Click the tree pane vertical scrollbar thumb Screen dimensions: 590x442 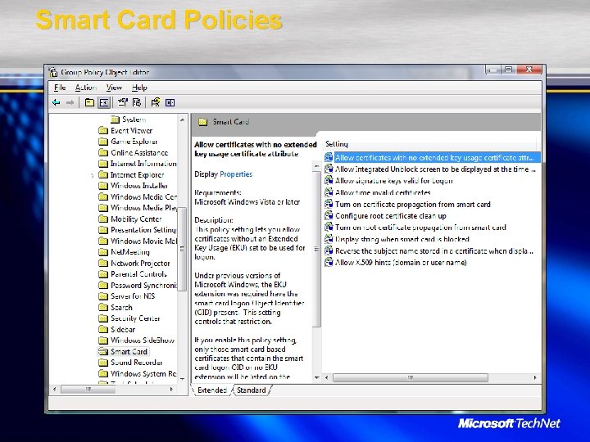(x=182, y=249)
